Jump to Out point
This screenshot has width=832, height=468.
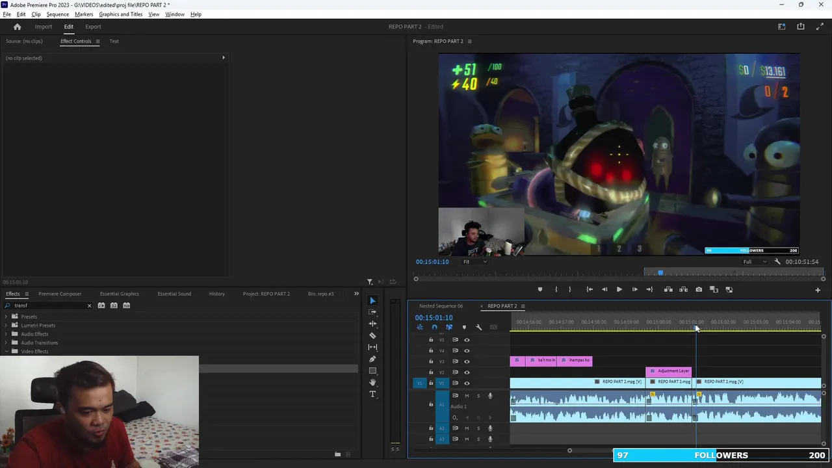click(x=649, y=289)
